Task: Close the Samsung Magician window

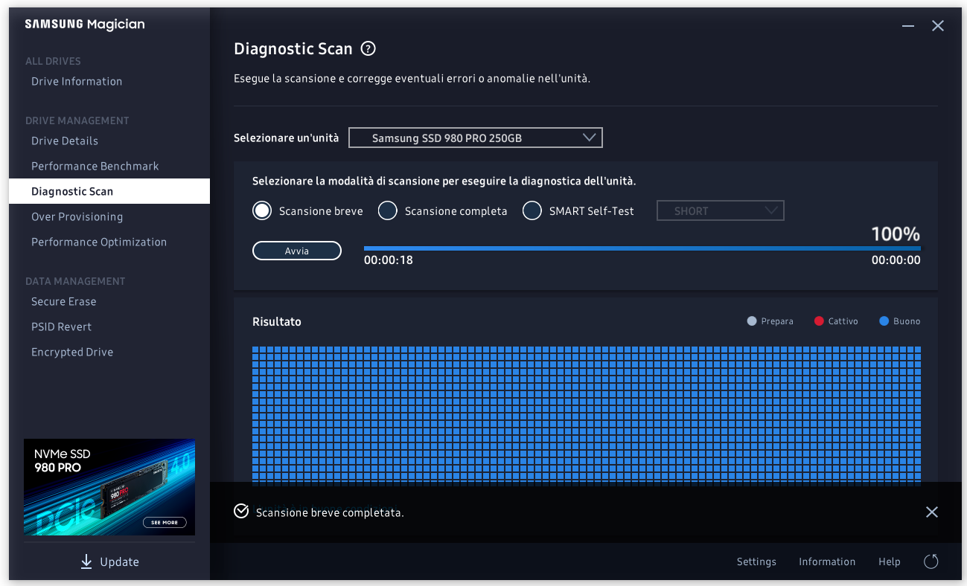Action: pos(938,26)
